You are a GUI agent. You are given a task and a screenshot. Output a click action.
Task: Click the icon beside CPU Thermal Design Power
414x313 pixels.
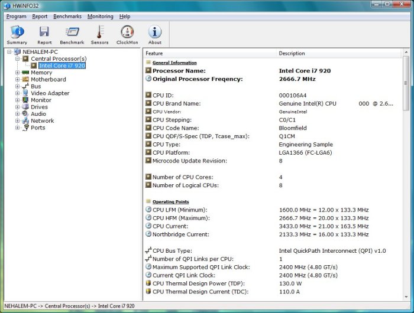(x=148, y=283)
